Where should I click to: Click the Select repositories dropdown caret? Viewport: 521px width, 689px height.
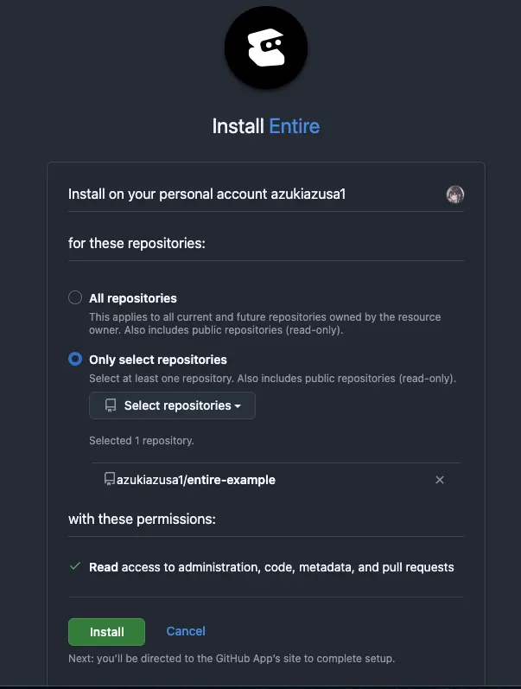(x=238, y=406)
